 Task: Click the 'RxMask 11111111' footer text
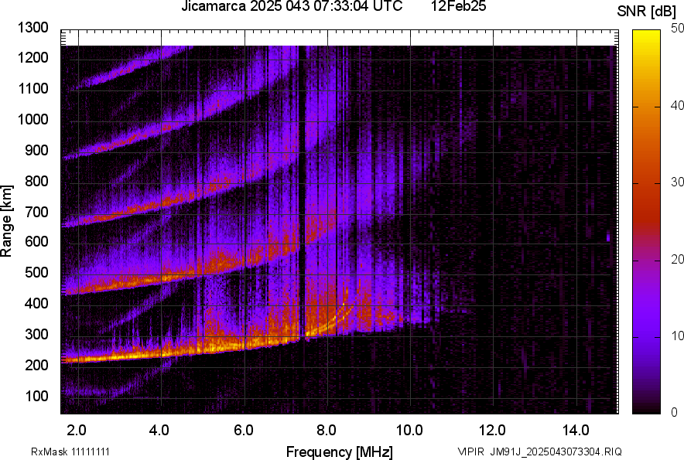(x=70, y=451)
